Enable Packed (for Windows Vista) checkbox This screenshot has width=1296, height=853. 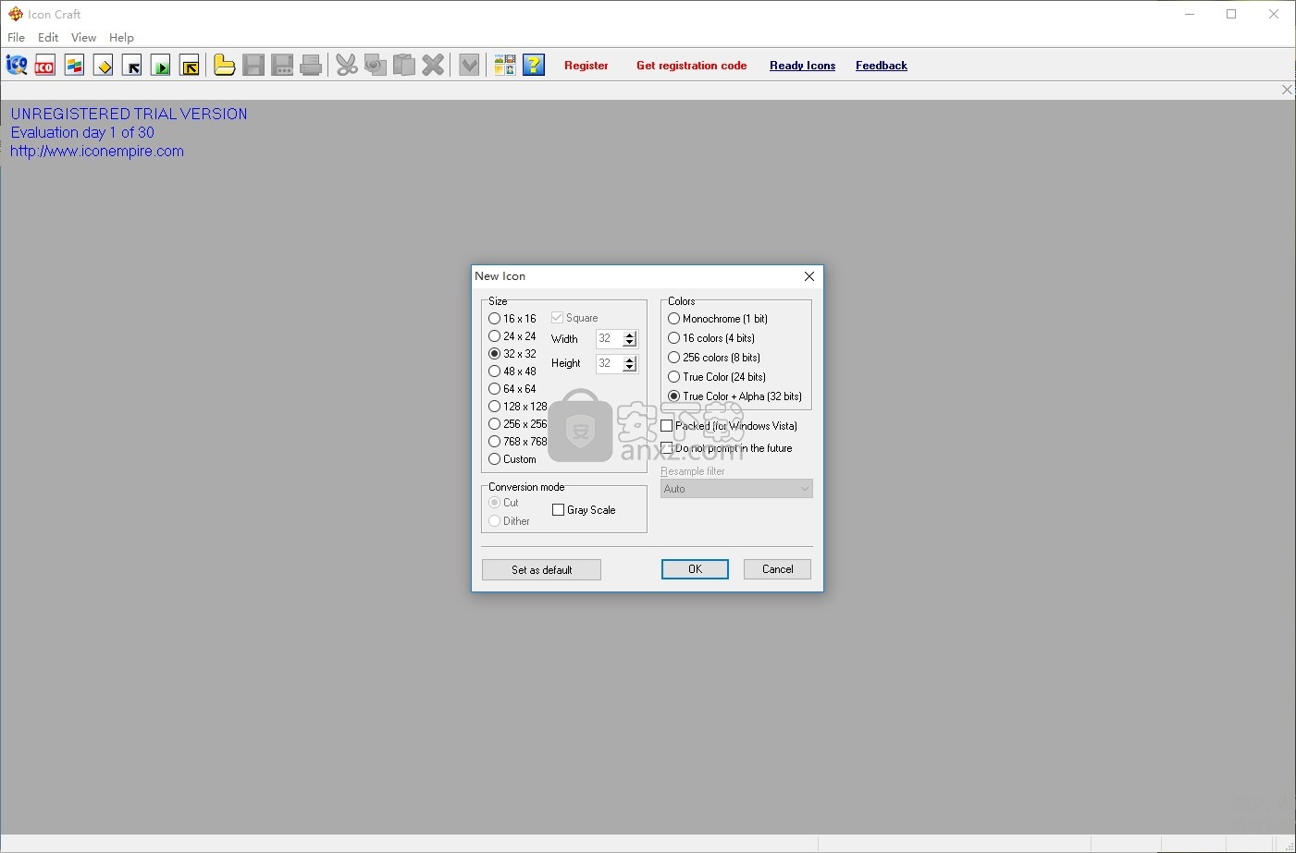coord(729,426)
